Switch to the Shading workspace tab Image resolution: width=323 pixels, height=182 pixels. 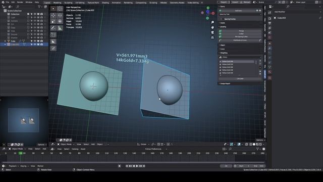point(105,3)
